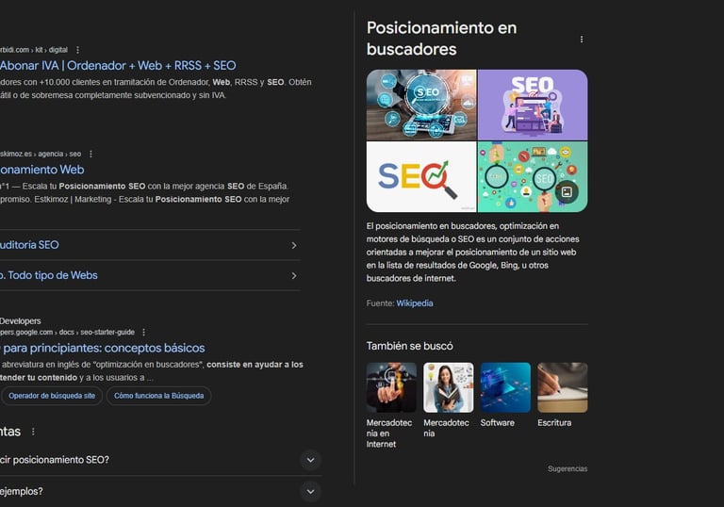724x507 pixels.
Task: Open options menu for kit digital result
Action: [77, 50]
